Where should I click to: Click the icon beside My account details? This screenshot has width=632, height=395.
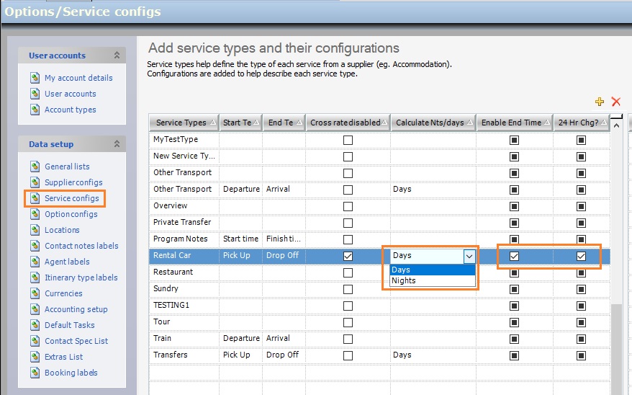click(x=35, y=78)
